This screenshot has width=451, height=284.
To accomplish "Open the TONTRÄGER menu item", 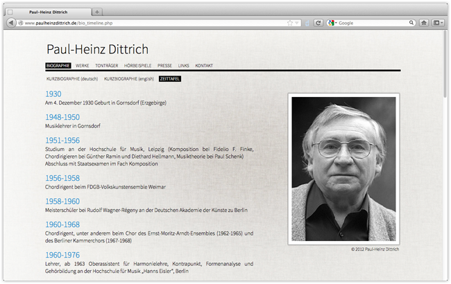I will tap(107, 66).
